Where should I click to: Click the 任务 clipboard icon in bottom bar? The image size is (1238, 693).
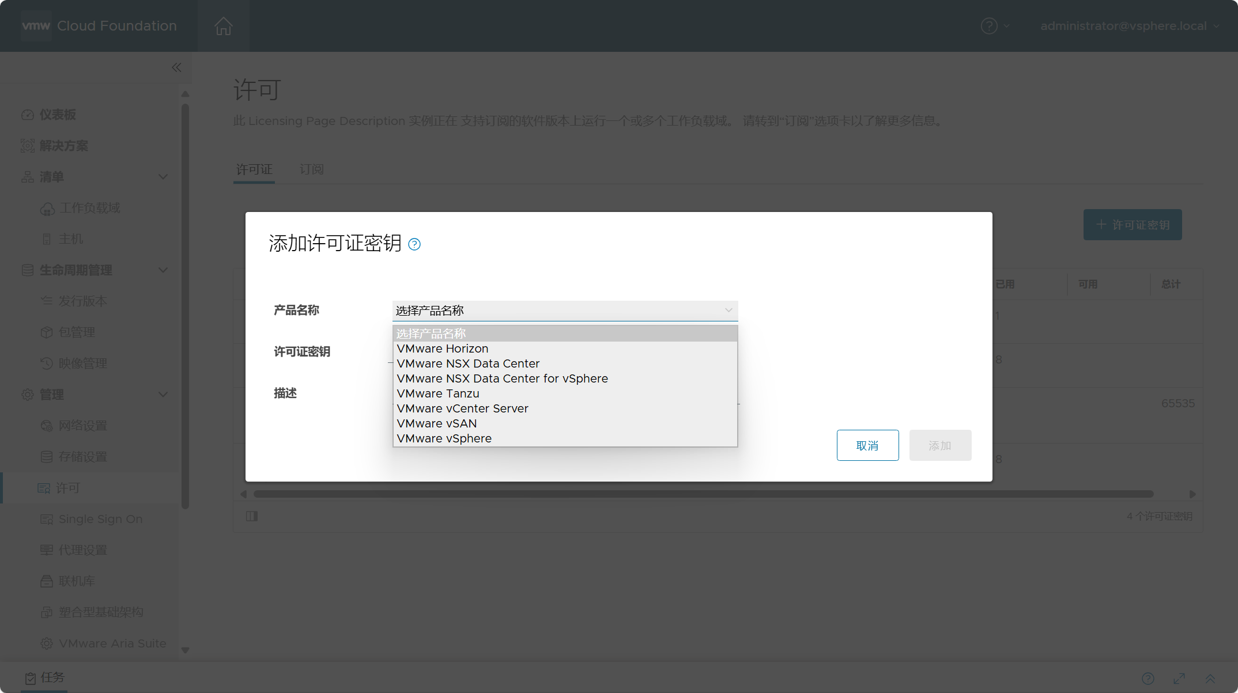point(31,678)
